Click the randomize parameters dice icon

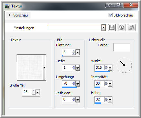[122, 28]
